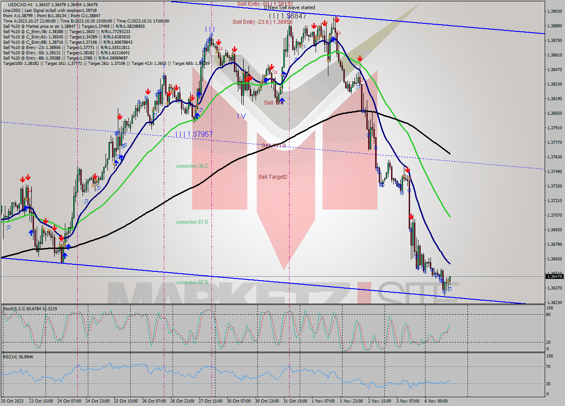This screenshot has height=406, width=565.
Task: Click the red sell arrow above "New Sell wave started"
Action: pos(314,25)
